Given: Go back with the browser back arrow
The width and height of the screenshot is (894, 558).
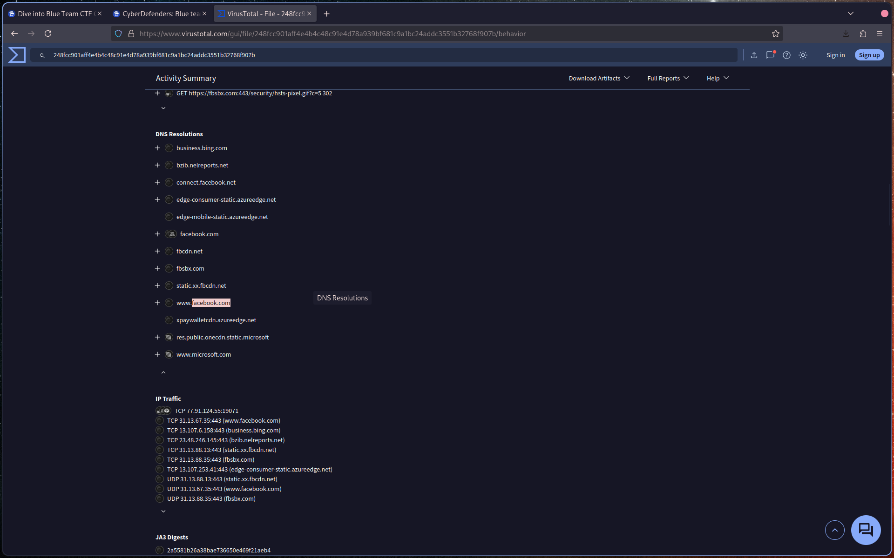Looking at the screenshot, I should point(14,33).
